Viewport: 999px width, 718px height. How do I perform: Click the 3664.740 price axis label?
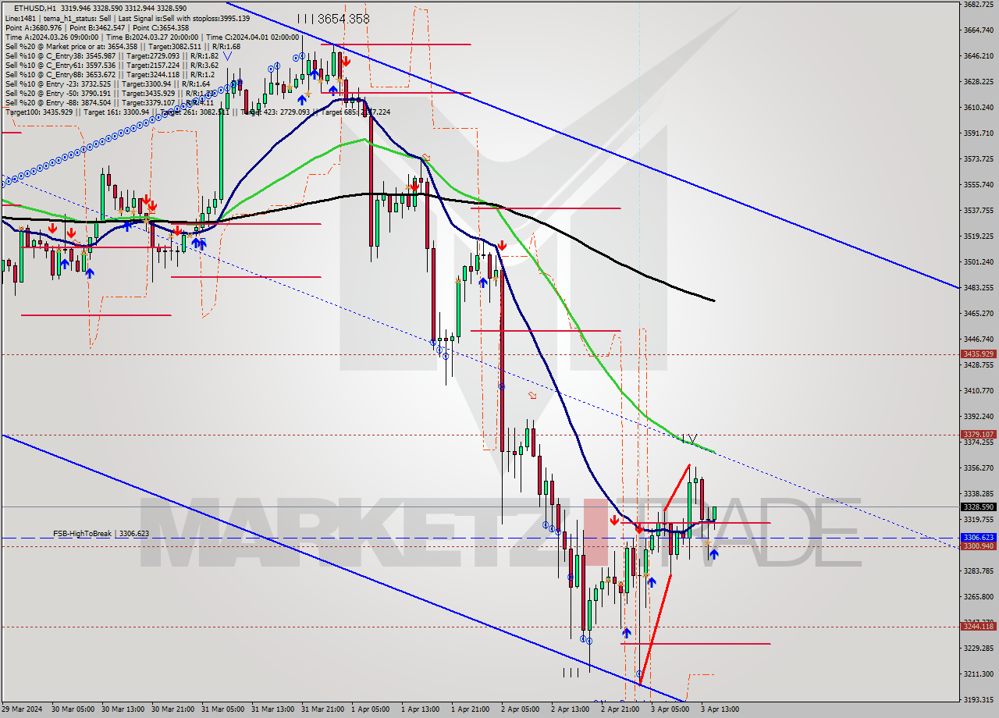click(979, 30)
